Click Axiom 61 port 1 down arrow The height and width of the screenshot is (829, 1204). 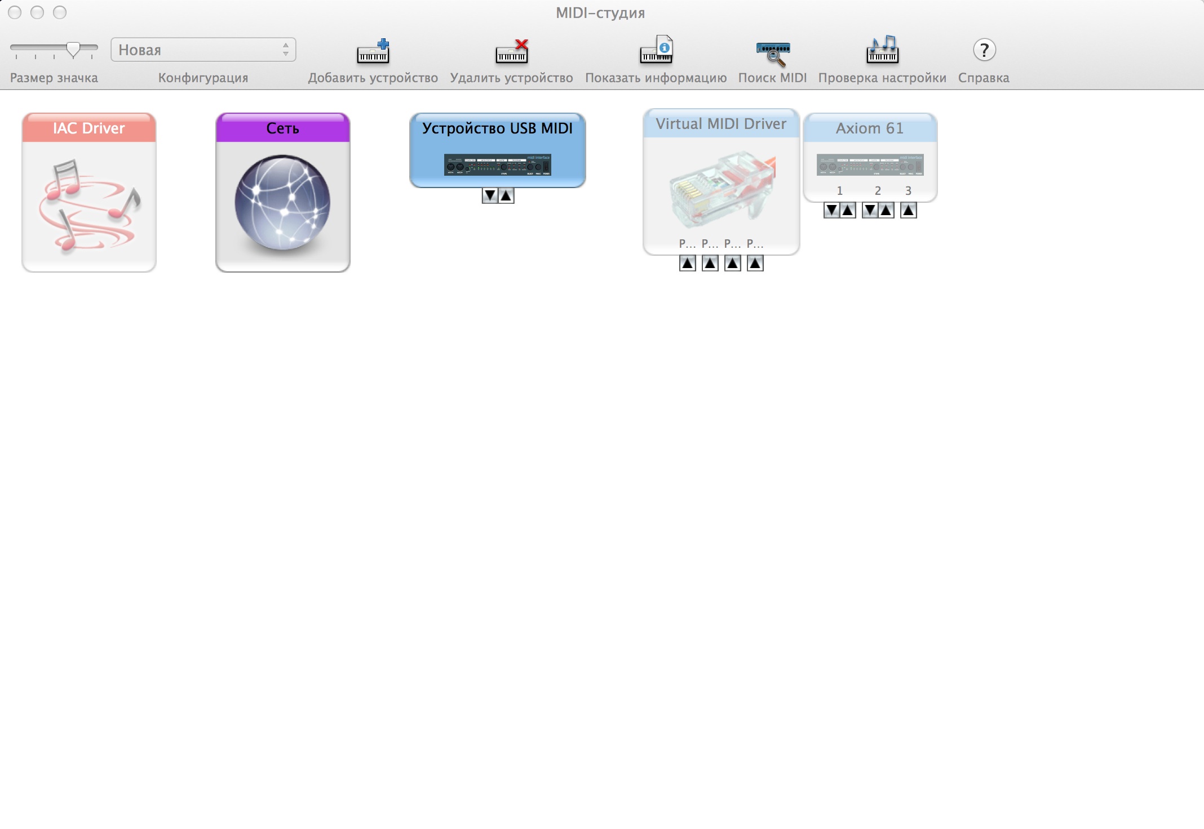831,211
